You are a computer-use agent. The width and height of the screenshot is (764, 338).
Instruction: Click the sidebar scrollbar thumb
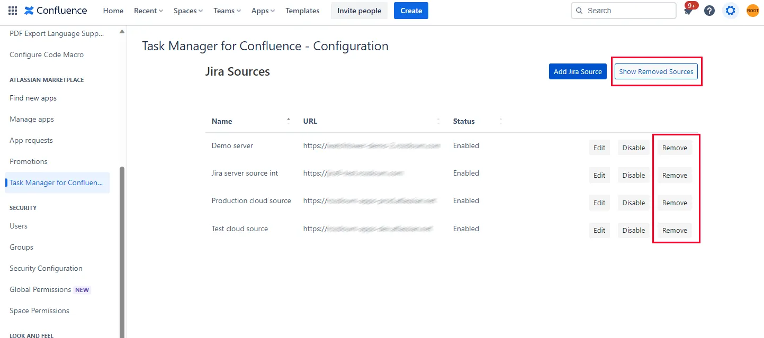(122, 252)
